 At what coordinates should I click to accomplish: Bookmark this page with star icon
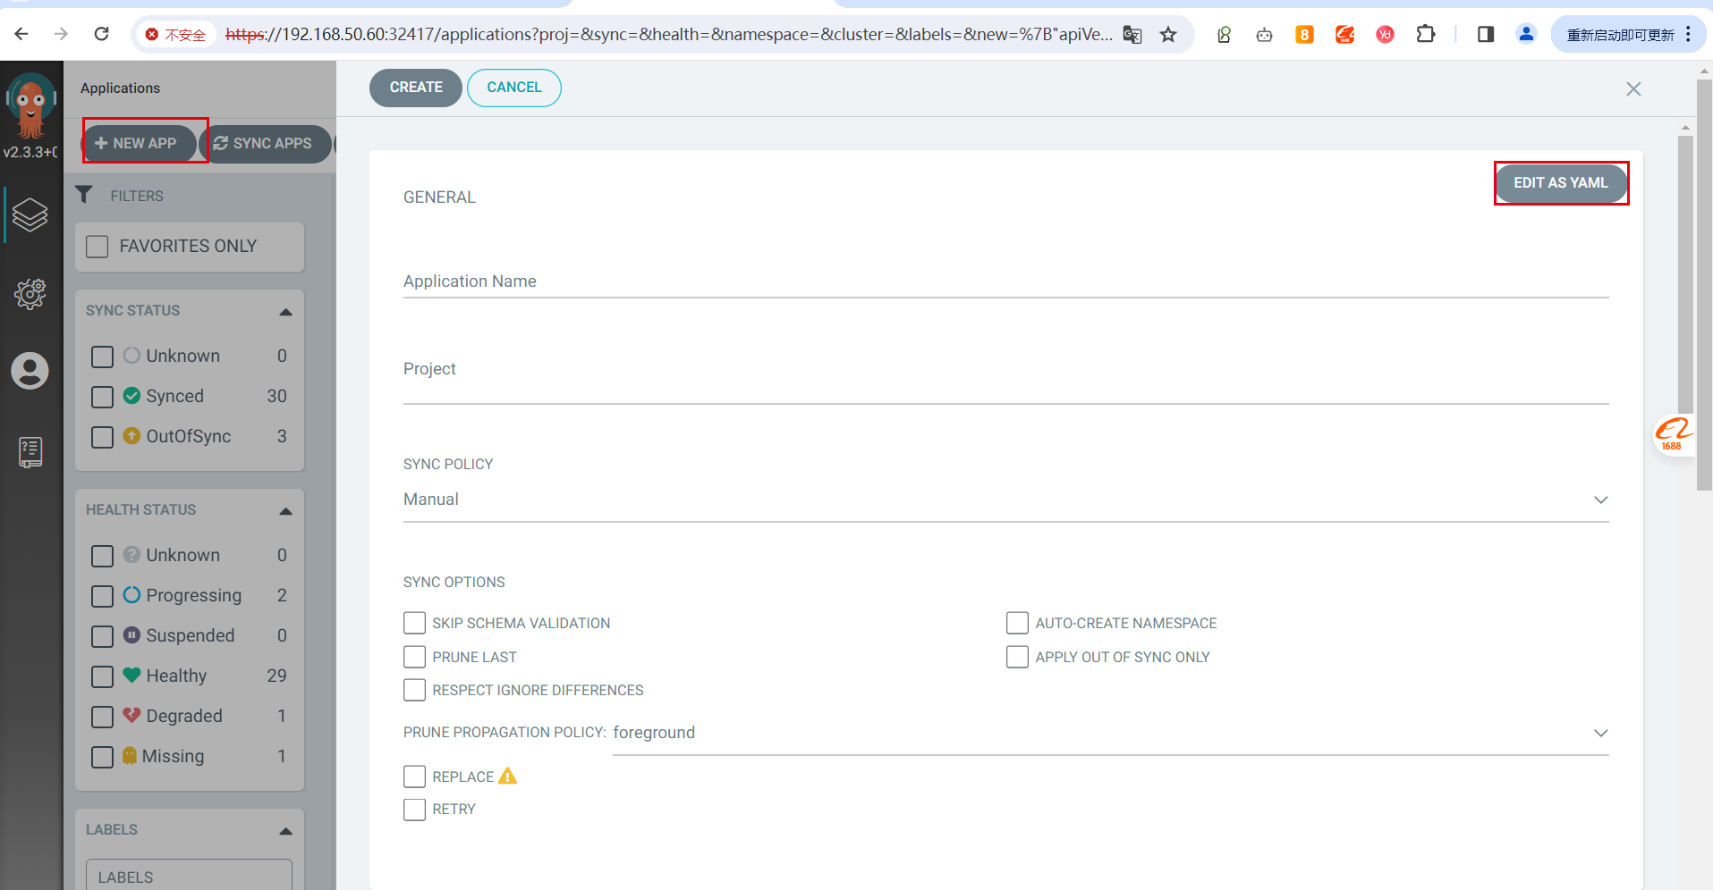[x=1168, y=35]
